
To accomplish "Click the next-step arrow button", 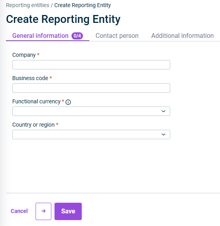I will [43, 211].
